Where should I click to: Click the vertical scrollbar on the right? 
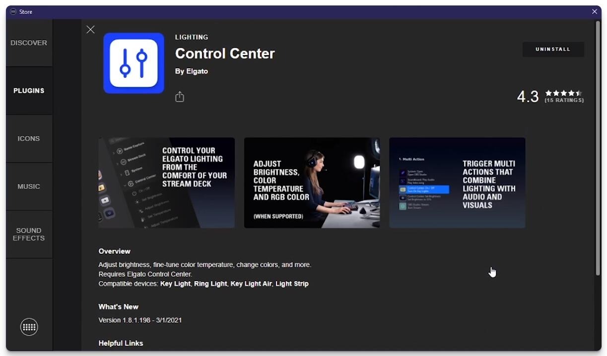tap(598, 148)
